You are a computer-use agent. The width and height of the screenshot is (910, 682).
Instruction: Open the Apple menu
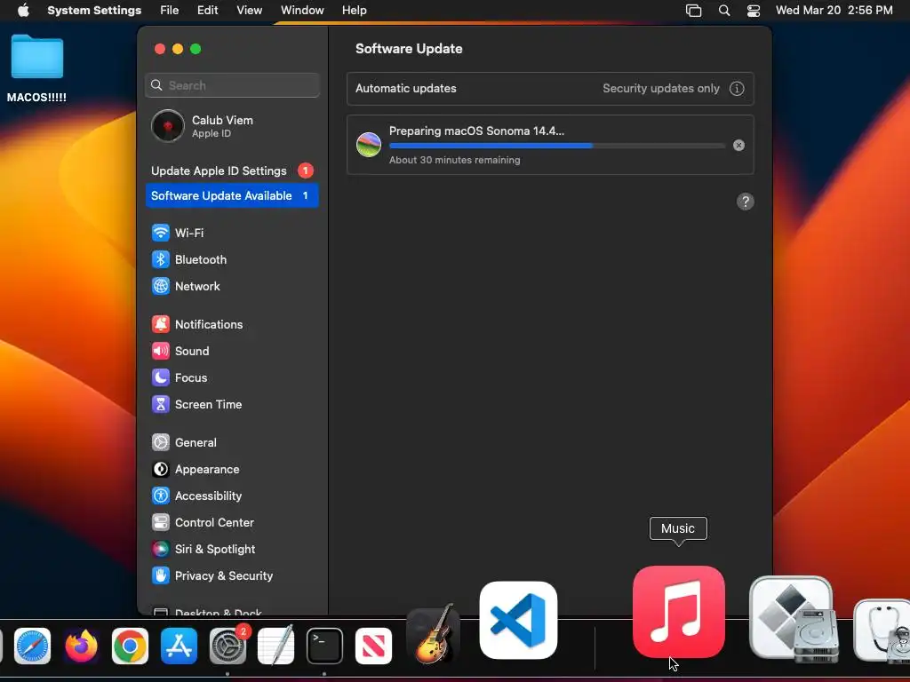coord(23,11)
